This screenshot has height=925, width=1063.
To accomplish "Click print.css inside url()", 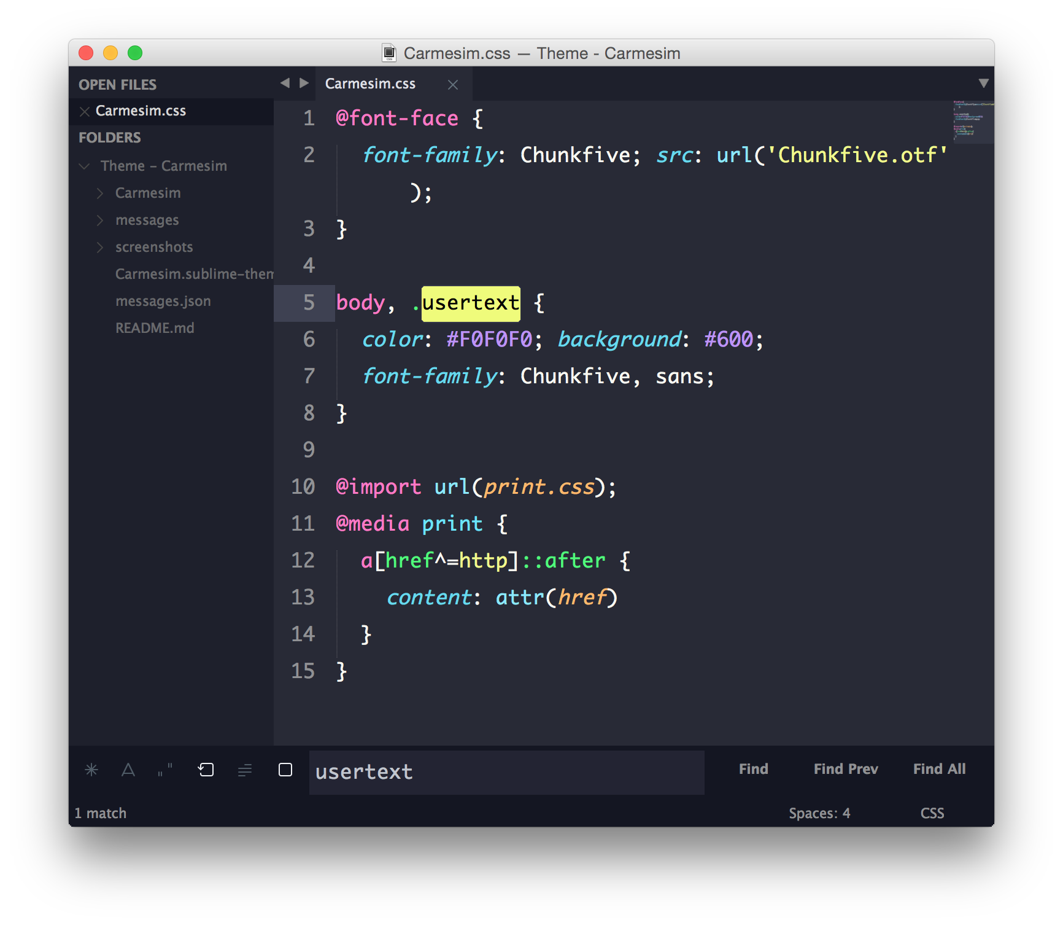I will click(x=539, y=487).
